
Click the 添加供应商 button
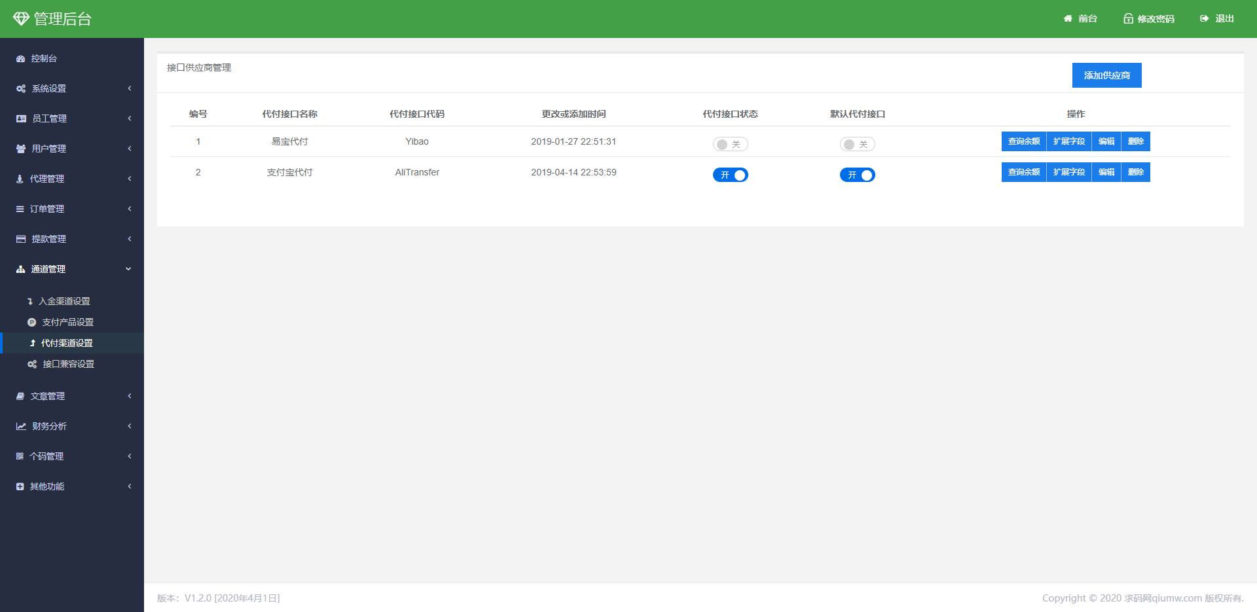click(x=1106, y=75)
